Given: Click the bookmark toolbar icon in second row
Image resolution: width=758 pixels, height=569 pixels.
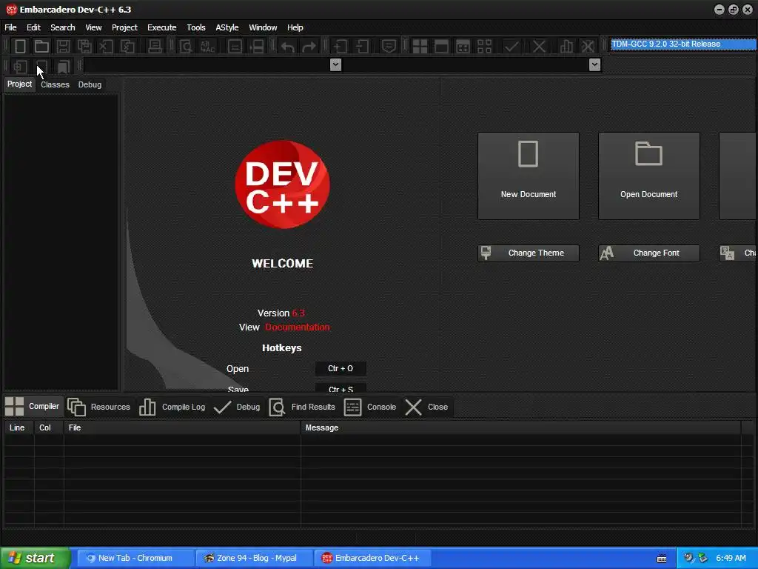Looking at the screenshot, I should pos(64,66).
